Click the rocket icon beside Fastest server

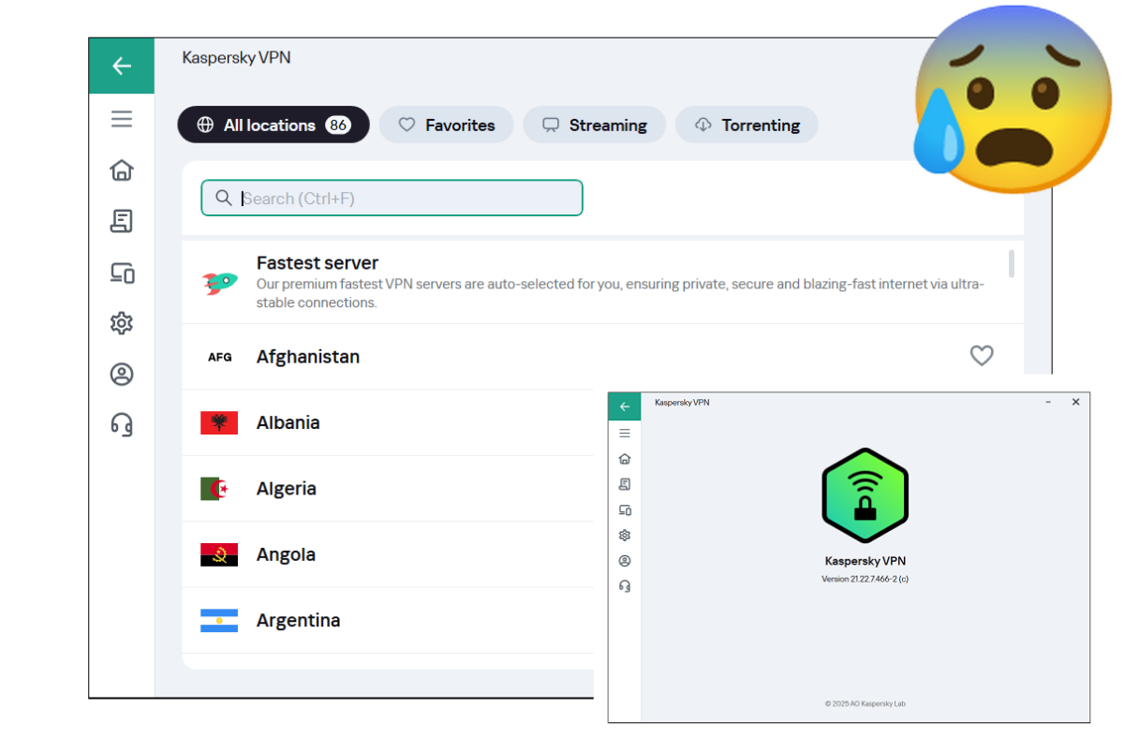click(x=220, y=282)
